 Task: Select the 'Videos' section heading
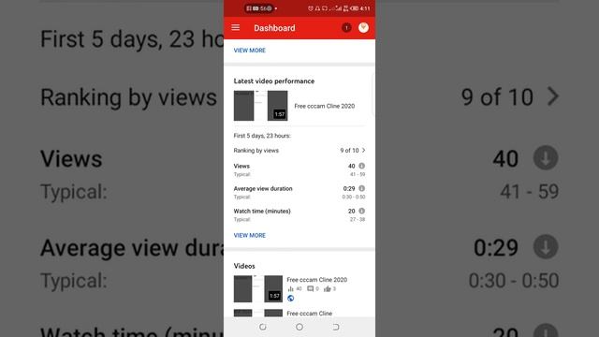[x=244, y=266]
